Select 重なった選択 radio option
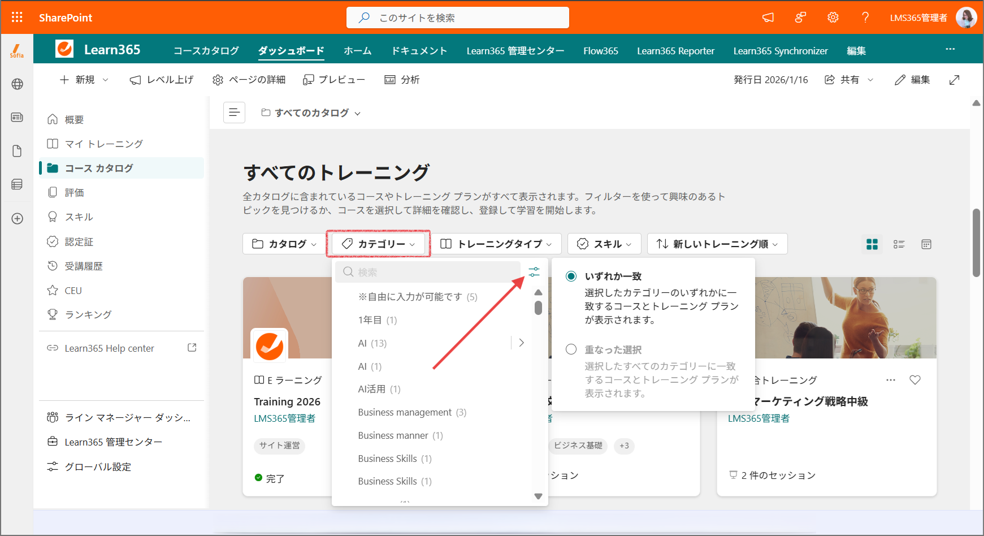This screenshot has width=984, height=536. pos(571,349)
